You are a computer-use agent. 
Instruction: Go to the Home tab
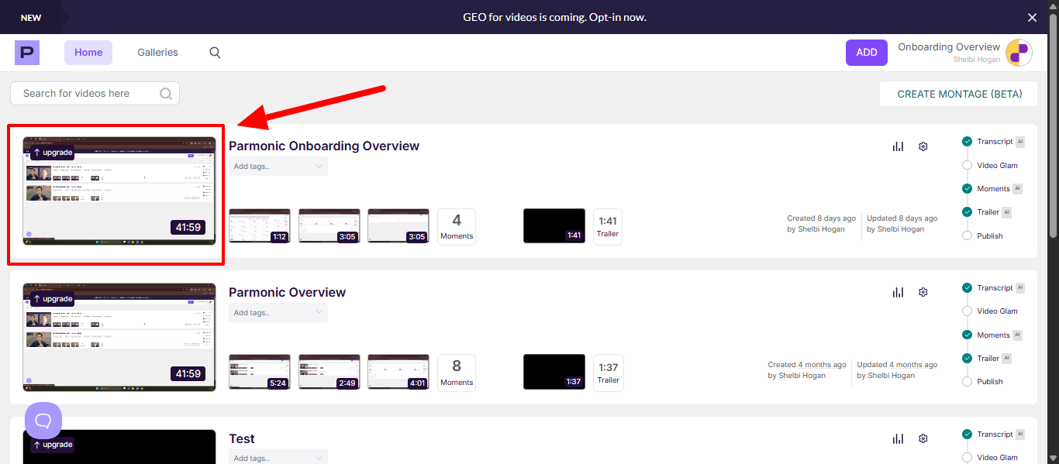88,53
